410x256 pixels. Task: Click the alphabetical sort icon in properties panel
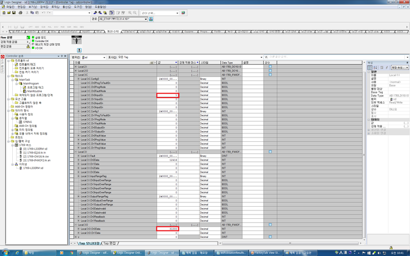(x=375, y=68)
